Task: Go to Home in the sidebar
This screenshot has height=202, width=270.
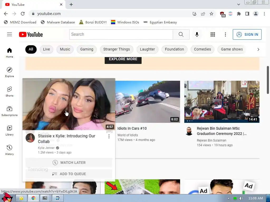Action: (9, 53)
